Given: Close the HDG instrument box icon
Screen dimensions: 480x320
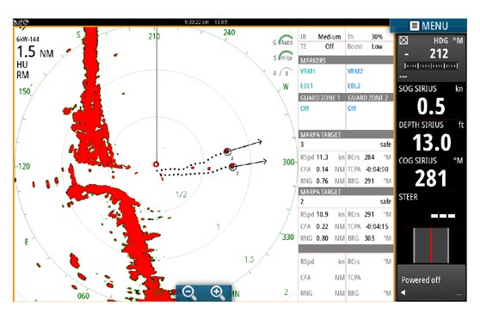Looking at the screenshot, I should pos(403,40).
